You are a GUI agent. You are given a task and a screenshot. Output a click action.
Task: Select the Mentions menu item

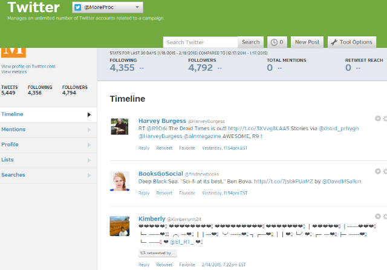(48, 130)
